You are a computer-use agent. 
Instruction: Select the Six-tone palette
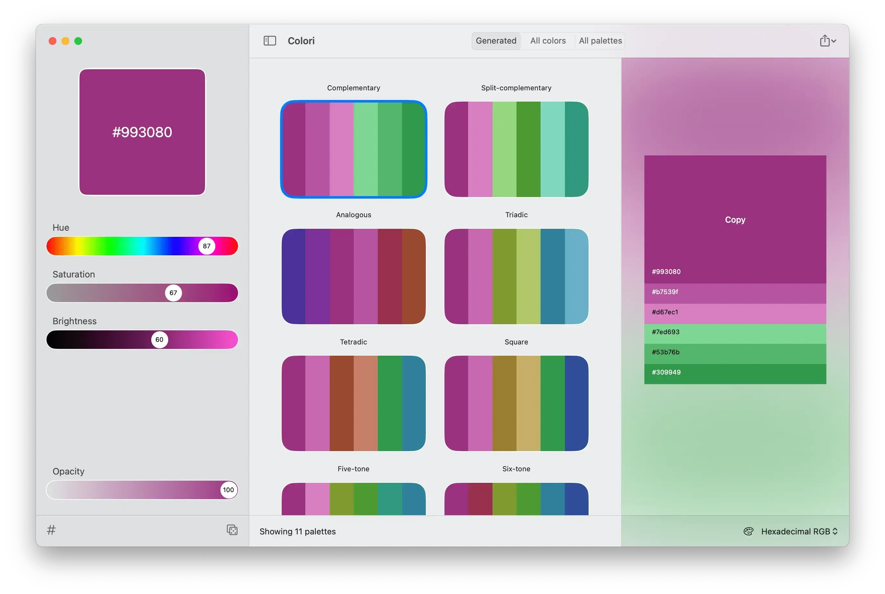(x=516, y=499)
